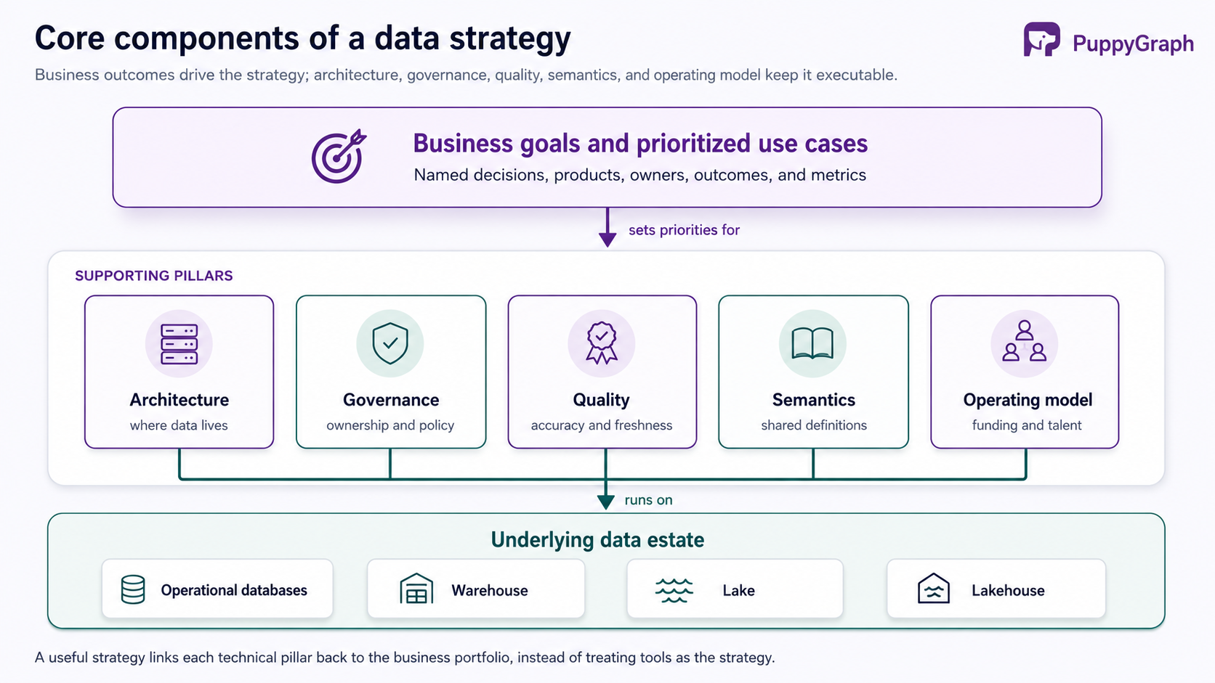The image size is (1215, 683).
Task: Click the Quality award ribbon icon
Action: [x=602, y=343]
